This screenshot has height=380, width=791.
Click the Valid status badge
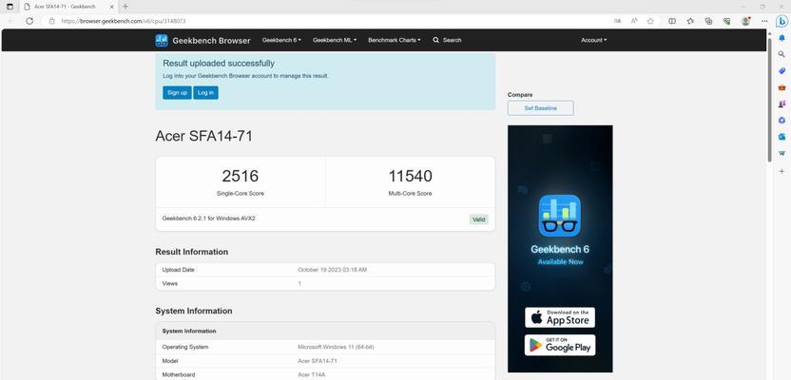(479, 219)
